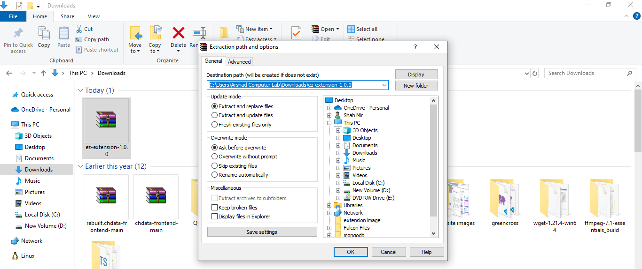Open the Share ribbon tab
Screen dimensions: 642x269
point(67,16)
